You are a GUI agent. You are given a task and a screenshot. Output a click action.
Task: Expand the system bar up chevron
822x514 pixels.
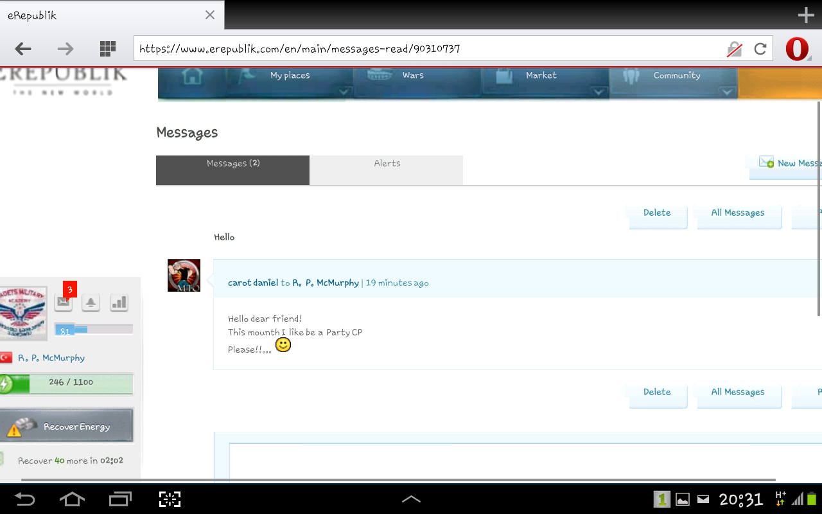pos(411,499)
